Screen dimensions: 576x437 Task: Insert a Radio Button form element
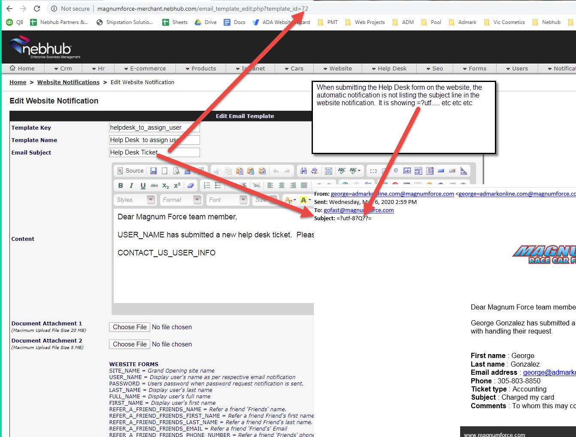coord(396,171)
